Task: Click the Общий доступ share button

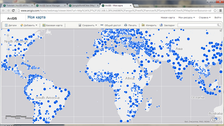Action: 110,25
